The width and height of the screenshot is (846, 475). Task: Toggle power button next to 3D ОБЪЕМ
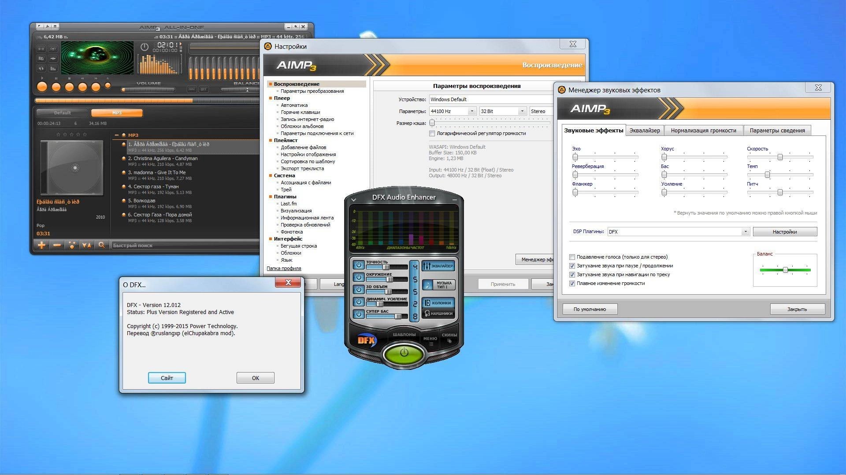tap(359, 290)
